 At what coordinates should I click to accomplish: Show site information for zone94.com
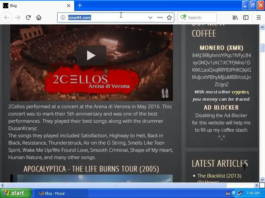63,17
